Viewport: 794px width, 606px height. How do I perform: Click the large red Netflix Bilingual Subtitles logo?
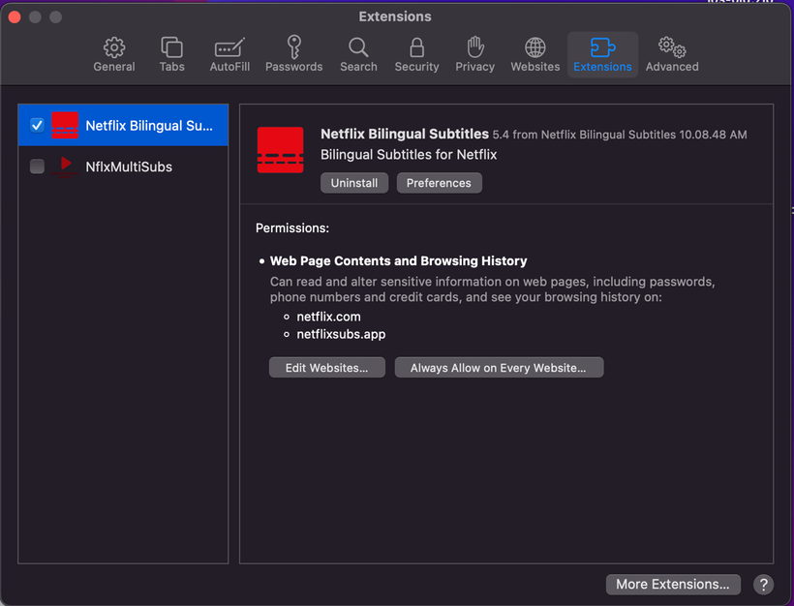click(280, 150)
